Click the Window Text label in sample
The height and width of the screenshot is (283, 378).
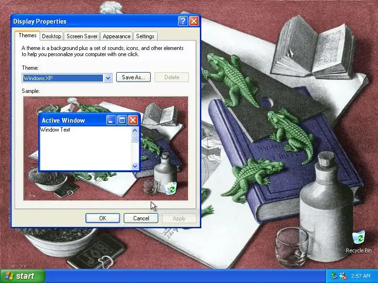(x=55, y=130)
